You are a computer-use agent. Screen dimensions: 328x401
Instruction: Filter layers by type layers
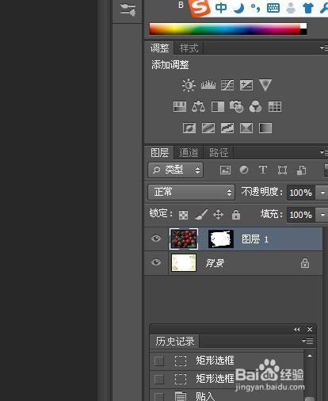click(263, 170)
